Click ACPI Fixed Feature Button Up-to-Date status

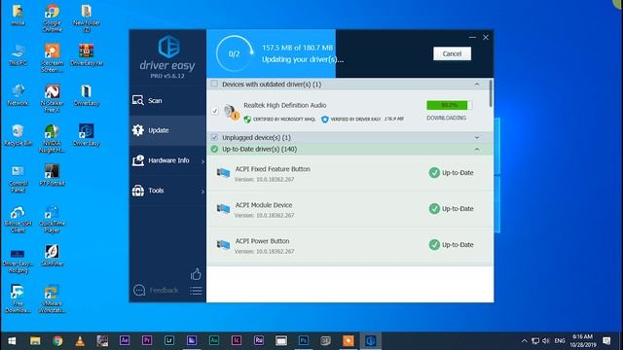[452, 173]
